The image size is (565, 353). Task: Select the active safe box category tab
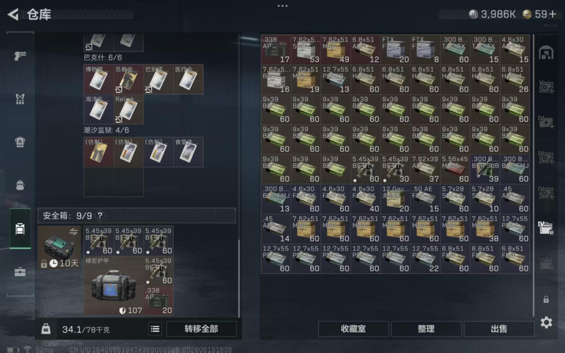pos(20,229)
